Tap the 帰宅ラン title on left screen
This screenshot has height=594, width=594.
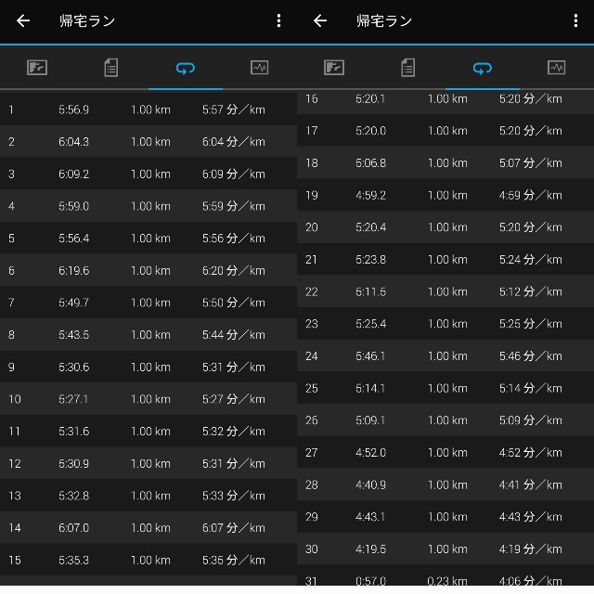(87, 20)
